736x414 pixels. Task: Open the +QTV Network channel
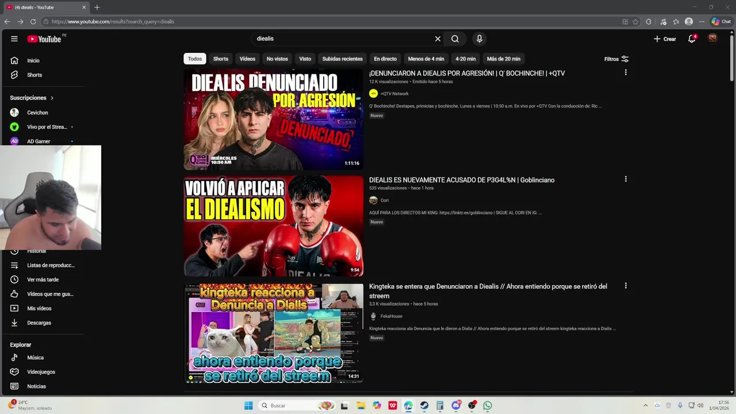[x=389, y=94]
